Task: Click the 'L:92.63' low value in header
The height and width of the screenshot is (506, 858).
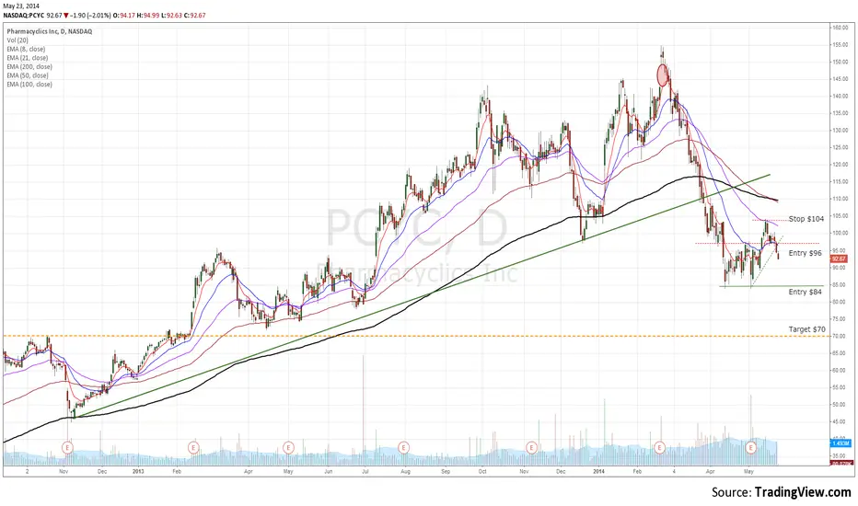Action: [171, 16]
